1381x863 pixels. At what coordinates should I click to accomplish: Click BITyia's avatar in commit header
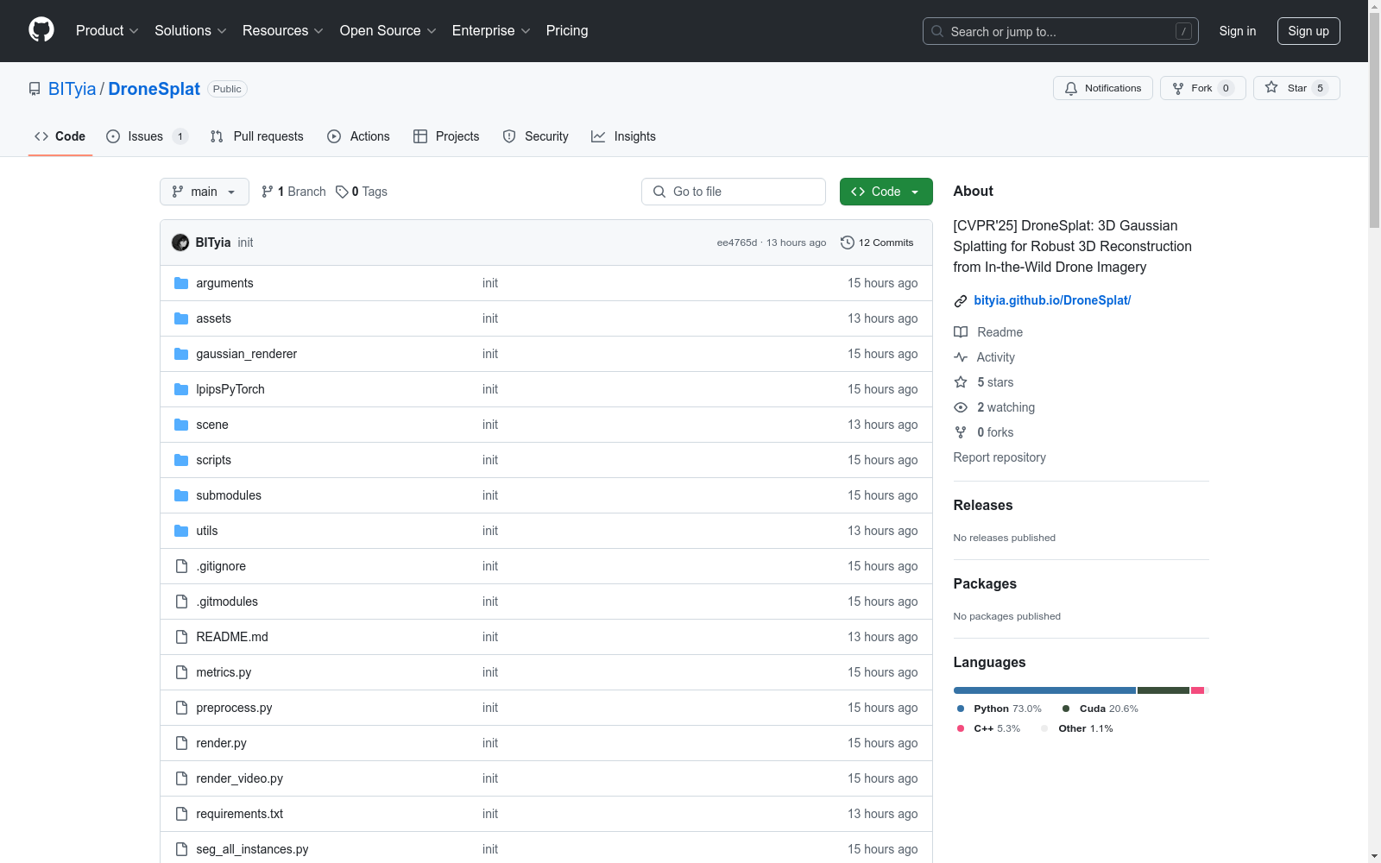click(x=180, y=243)
